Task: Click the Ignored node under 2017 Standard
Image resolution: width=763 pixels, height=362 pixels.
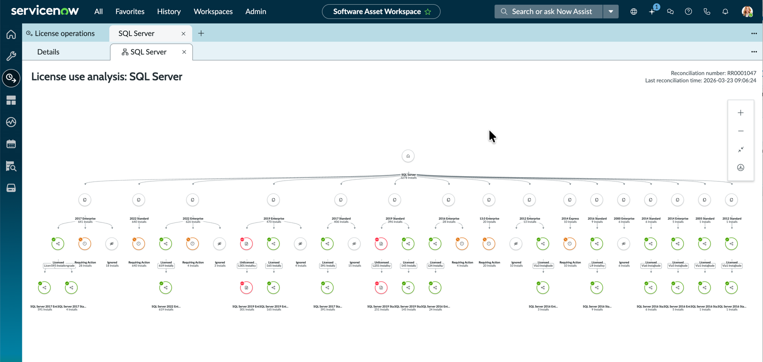Action: coord(354,244)
